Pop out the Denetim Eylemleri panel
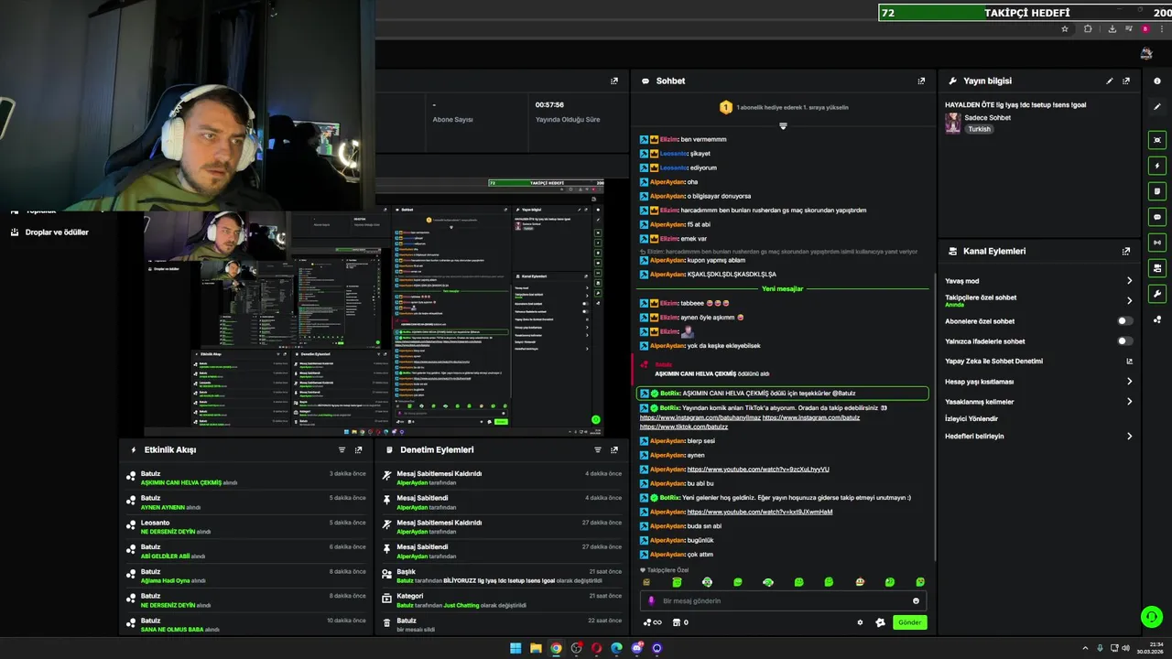 (614, 449)
